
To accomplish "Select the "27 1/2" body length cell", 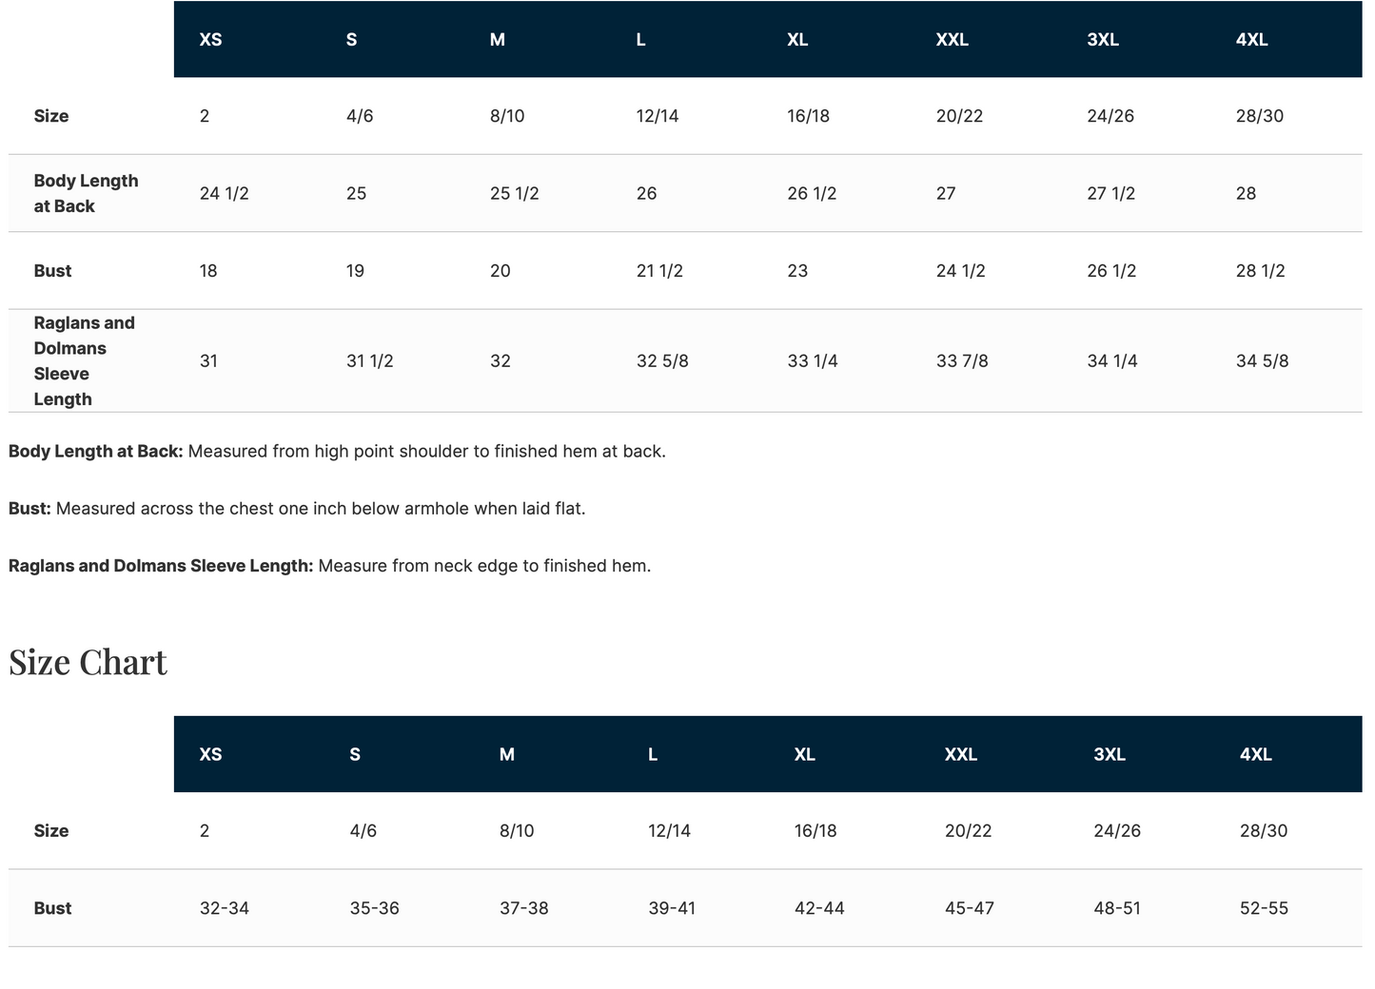I will [x=1111, y=194].
